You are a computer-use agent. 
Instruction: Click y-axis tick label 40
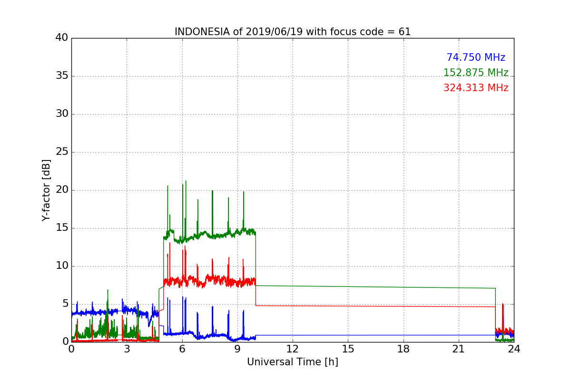pyautogui.click(x=62, y=38)
